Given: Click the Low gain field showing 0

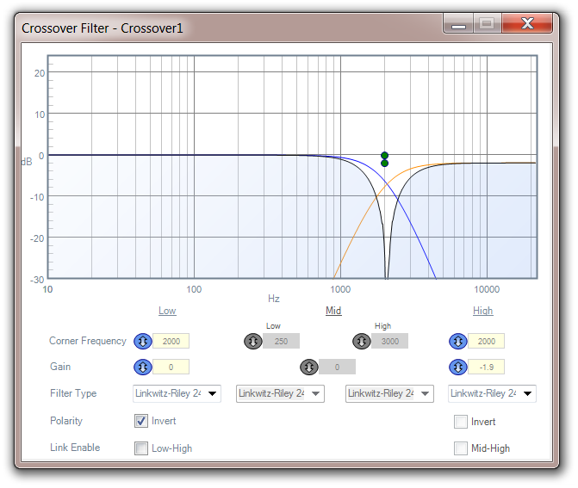Looking at the screenshot, I should 171,368.
